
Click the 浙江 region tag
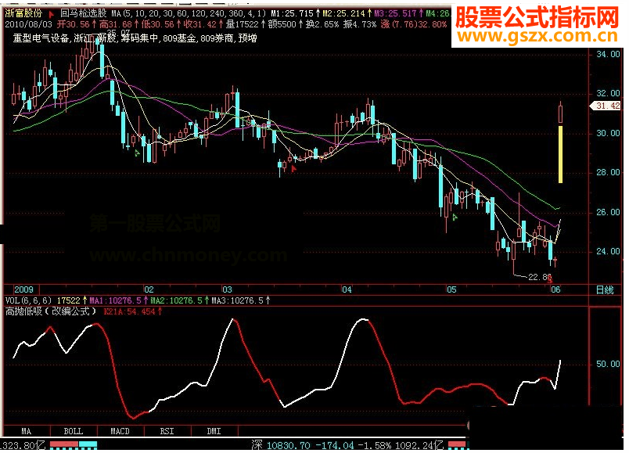click(x=83, y=38)
